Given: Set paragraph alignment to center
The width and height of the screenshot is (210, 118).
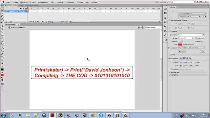Looking at the screenshot, I should pyautogui.click(x=184, y=58).
